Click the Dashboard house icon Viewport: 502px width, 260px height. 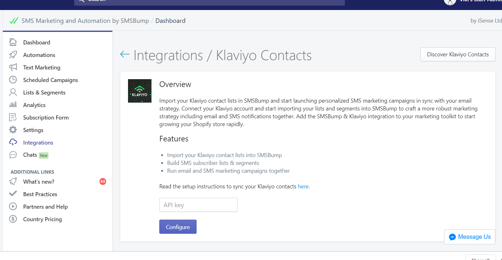(13, 42)
